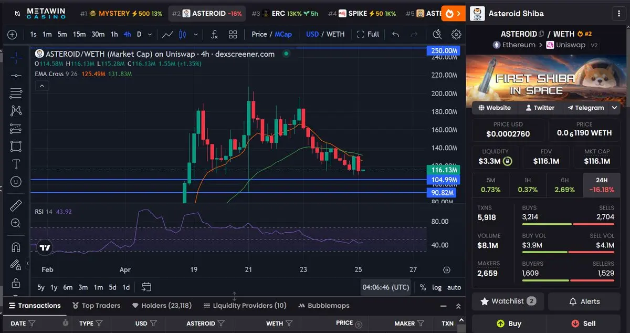Display chart values in USD
This screenshot has width=630, height=333.
(312, 34)
